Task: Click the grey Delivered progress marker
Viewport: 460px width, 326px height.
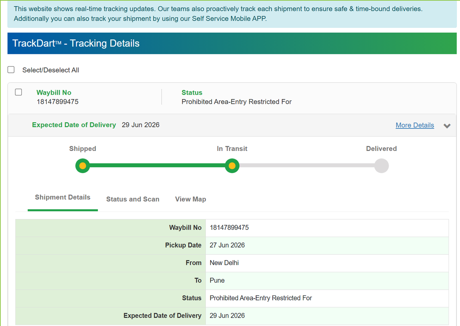Action: click(x=381, y=166)
